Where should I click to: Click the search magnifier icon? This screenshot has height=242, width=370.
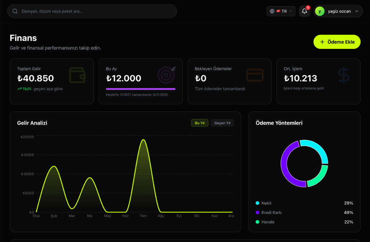pos(14,11)
